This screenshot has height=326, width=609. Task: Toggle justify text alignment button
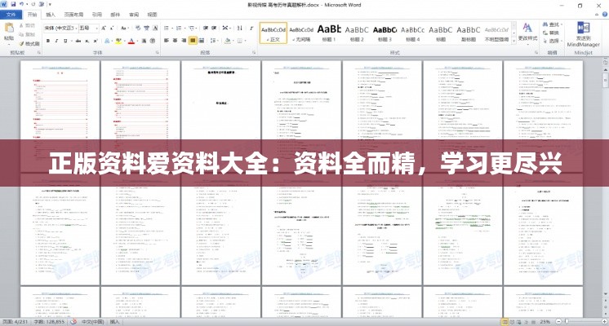[x=193, y=39]
